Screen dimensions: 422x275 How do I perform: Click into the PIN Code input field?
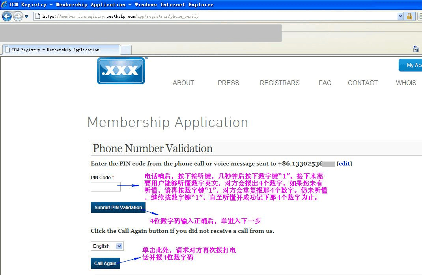[105, 187]
